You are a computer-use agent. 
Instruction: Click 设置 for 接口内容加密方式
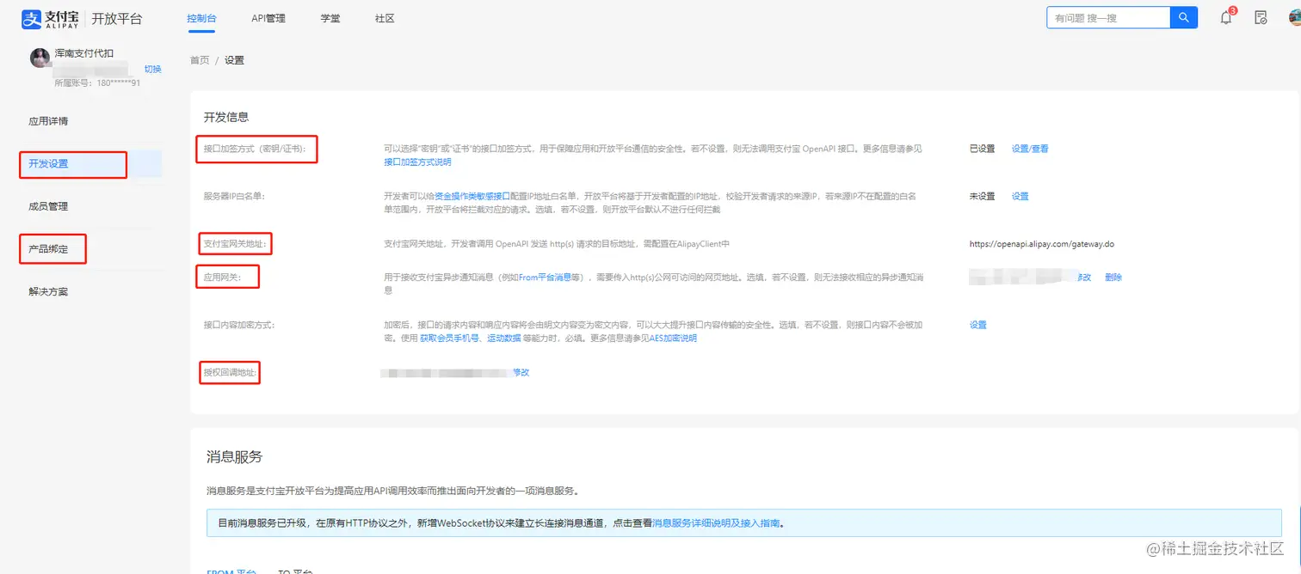click(x=978, y=325)
